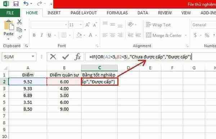Image resolution: width=216 pixels, height=139 pixels.
Task: Set Top Align vertical alignment
Action: (x=105, y=23)
